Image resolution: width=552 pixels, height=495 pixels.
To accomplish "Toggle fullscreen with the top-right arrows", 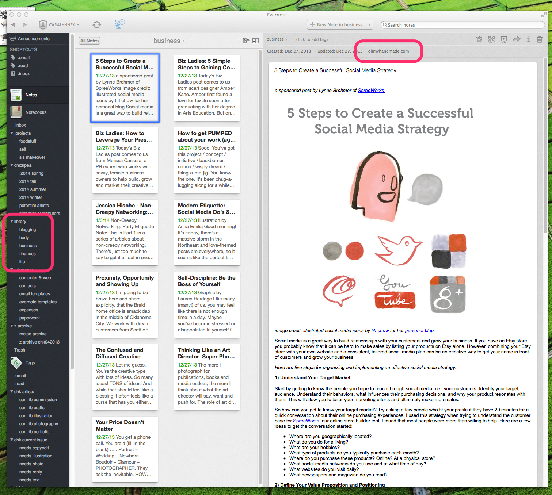I will pos(544,15).
